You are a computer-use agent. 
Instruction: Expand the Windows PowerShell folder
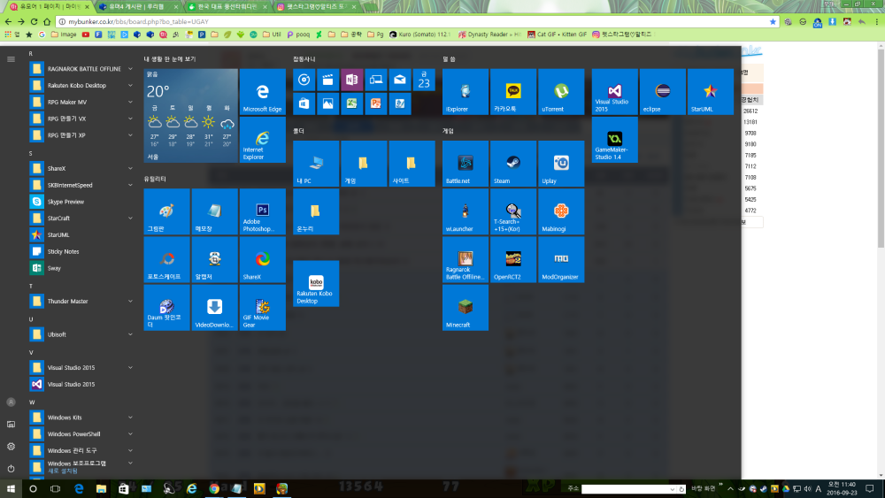point(81,433)
